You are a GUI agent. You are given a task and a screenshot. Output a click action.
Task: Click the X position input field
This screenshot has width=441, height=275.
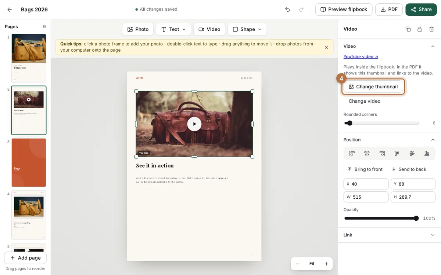point(366,184)
